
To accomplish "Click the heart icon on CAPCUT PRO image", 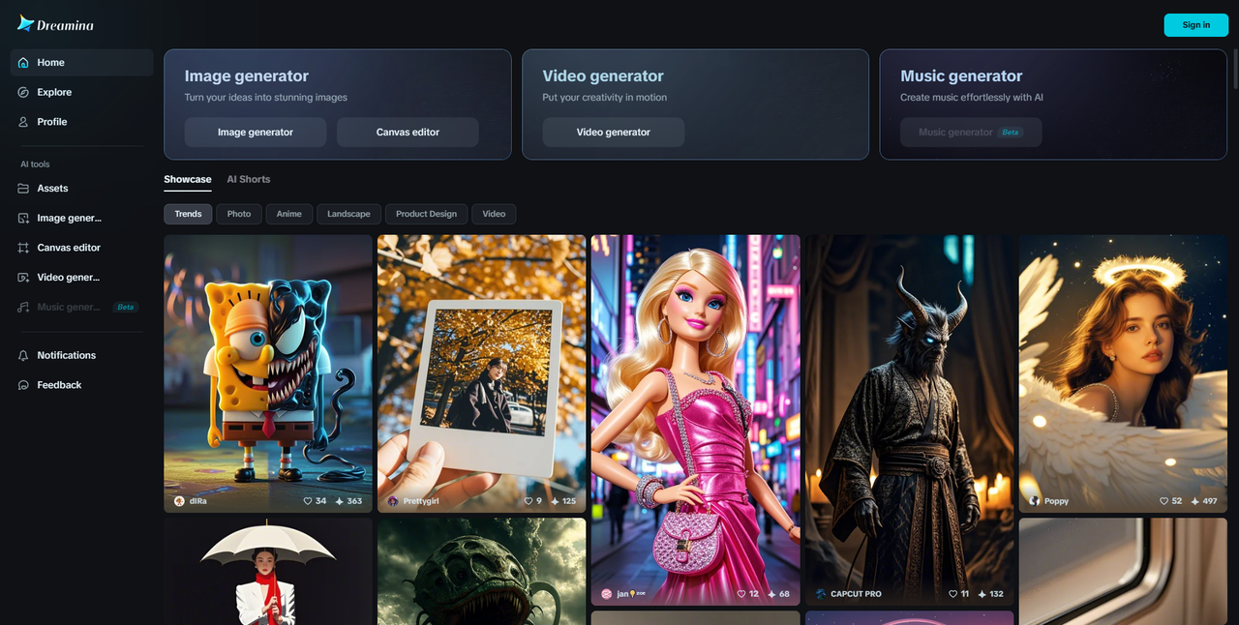I will click(952, 594).
